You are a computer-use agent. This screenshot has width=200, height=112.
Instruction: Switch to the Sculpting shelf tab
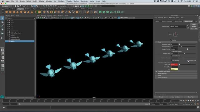point(28,9)
